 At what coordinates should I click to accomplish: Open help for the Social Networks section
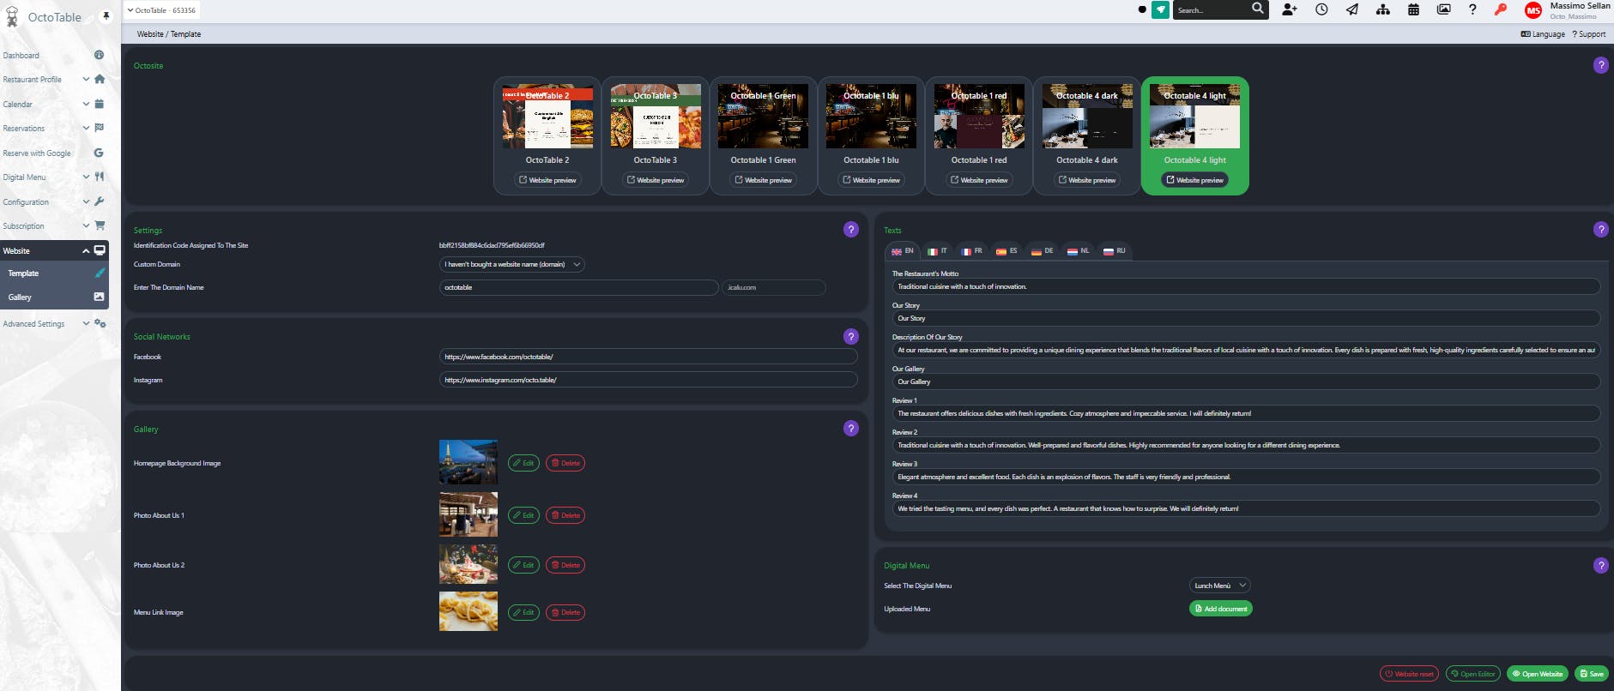pos(851,337)
